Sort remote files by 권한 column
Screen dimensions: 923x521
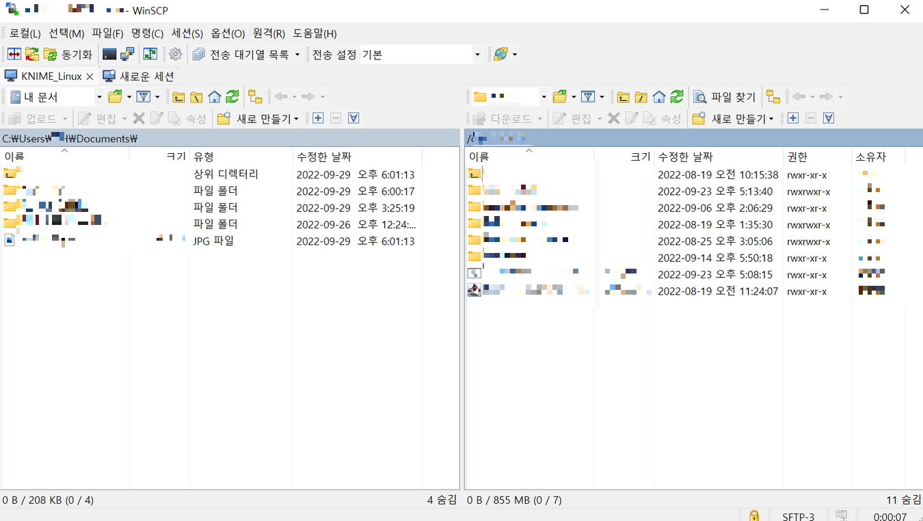click(x=817, y=157)
